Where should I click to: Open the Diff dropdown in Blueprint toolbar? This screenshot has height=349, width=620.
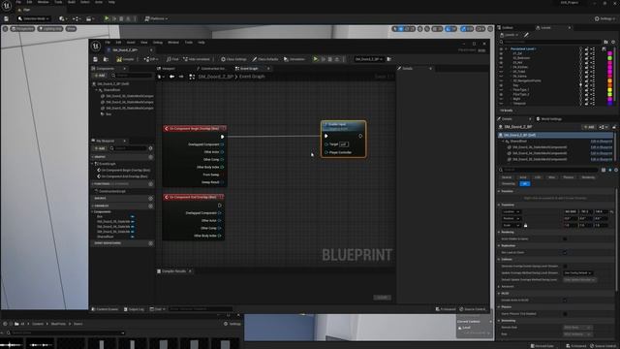(150, 59)
